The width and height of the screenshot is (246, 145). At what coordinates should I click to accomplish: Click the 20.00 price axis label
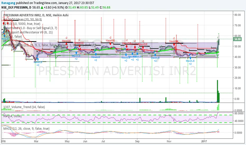point(238,78)
